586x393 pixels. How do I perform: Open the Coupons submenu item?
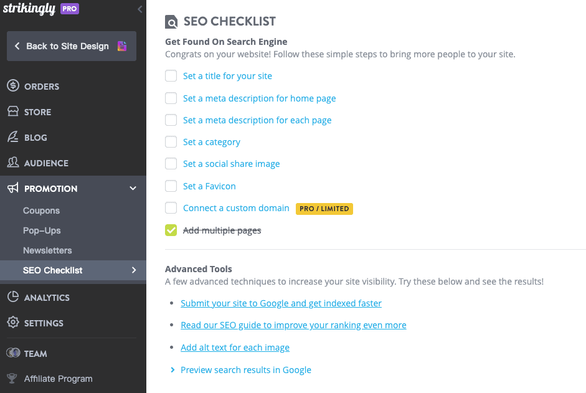pos(42,211)
